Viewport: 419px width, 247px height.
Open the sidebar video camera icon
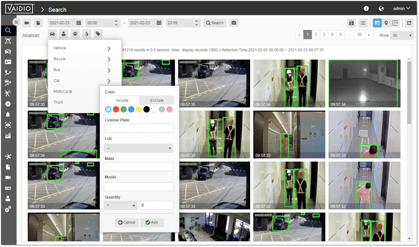click(8, 178)
